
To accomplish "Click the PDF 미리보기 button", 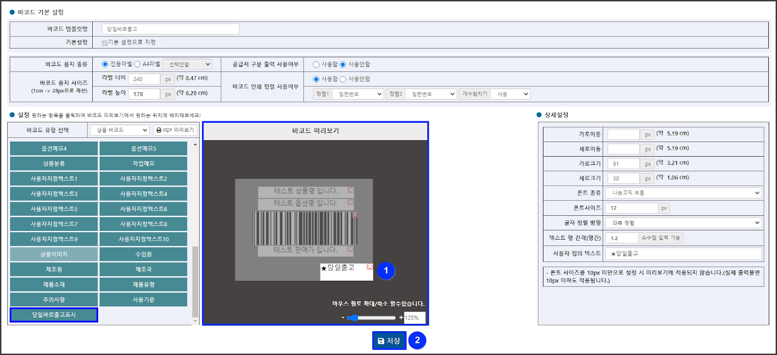I will click(175, 130).
